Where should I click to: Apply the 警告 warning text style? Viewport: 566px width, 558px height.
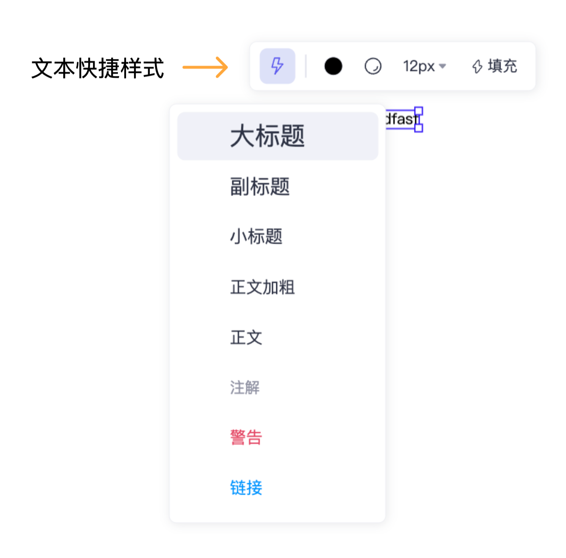[246, 438]
